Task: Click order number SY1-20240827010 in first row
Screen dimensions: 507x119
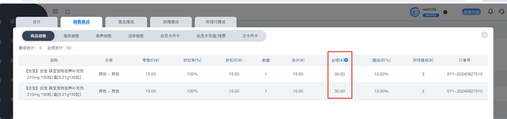Action: [x=464, y=74]
